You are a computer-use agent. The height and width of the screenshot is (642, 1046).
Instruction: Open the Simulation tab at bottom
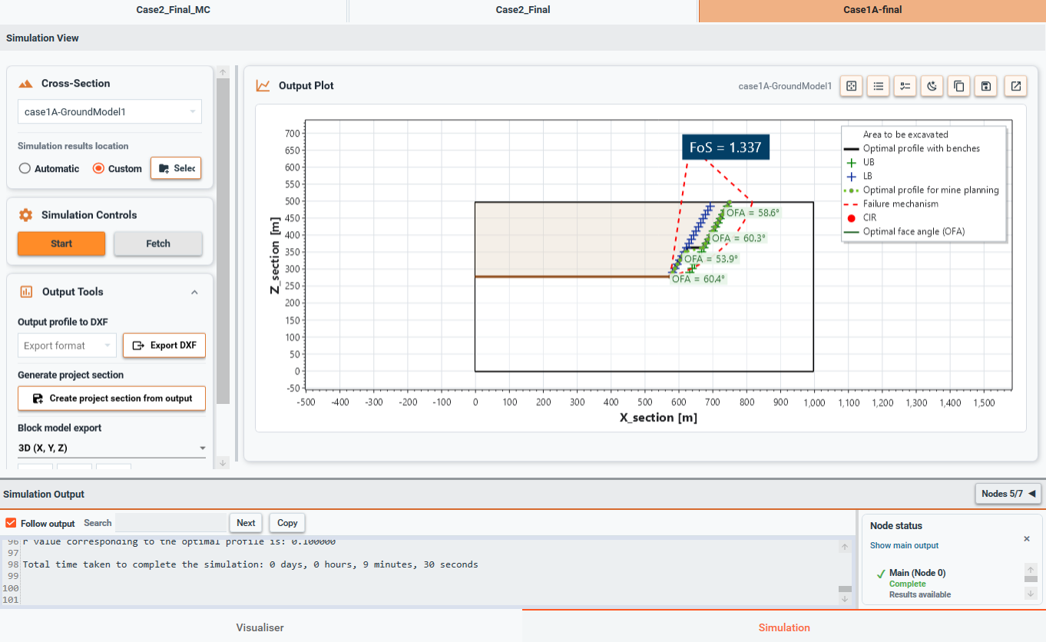tap(784, 627)
